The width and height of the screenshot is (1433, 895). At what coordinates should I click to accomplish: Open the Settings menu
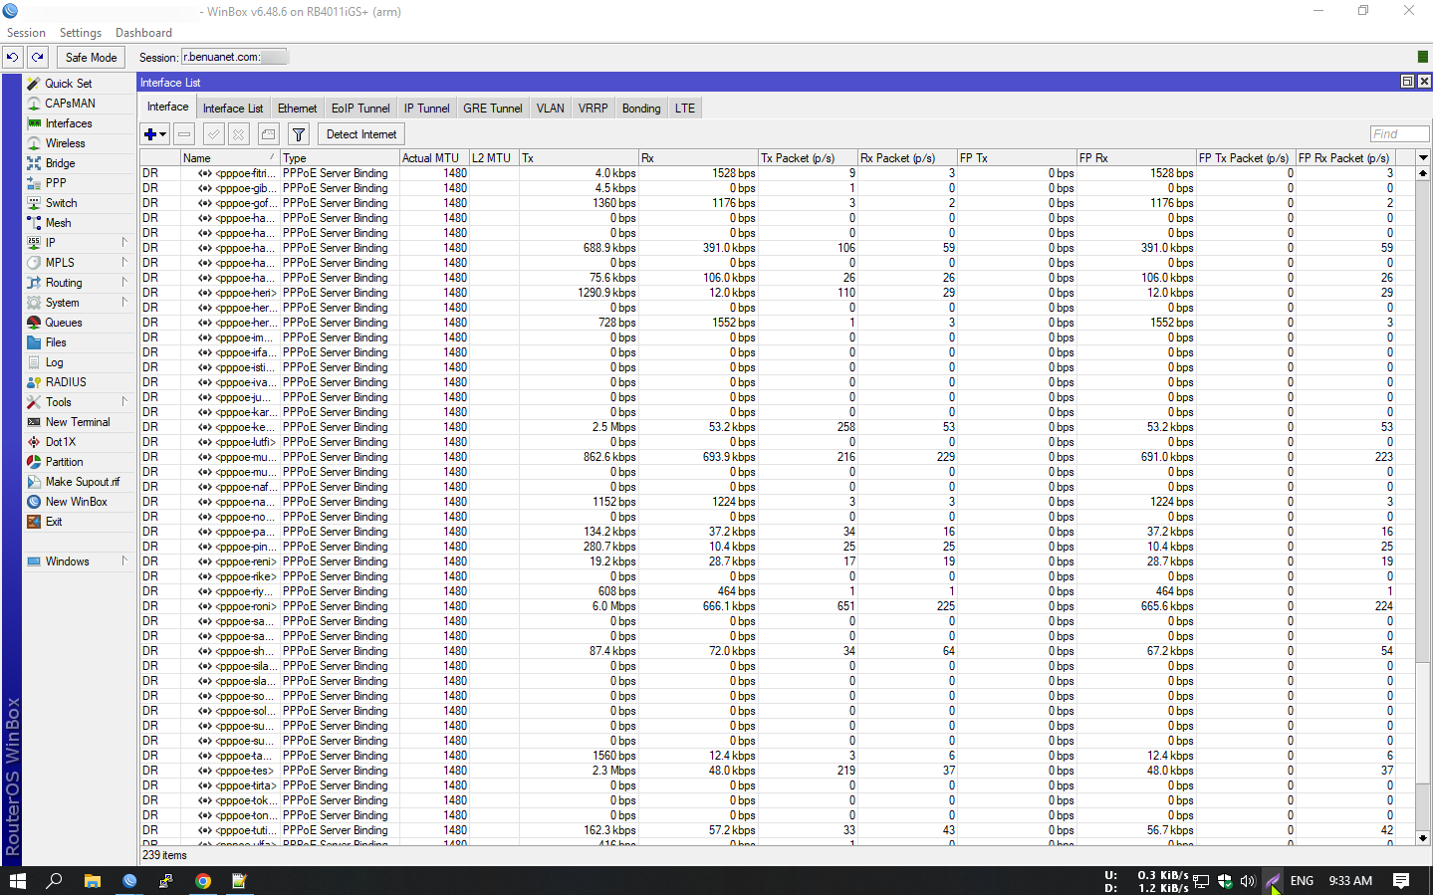pyautogui.click(x=81, y=33)
